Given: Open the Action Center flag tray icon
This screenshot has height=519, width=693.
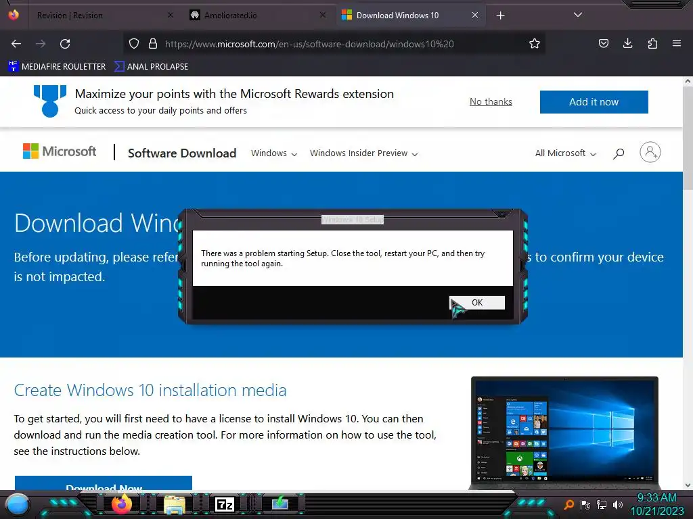Looking at the screenshot, I should click(x=585, y=504).
